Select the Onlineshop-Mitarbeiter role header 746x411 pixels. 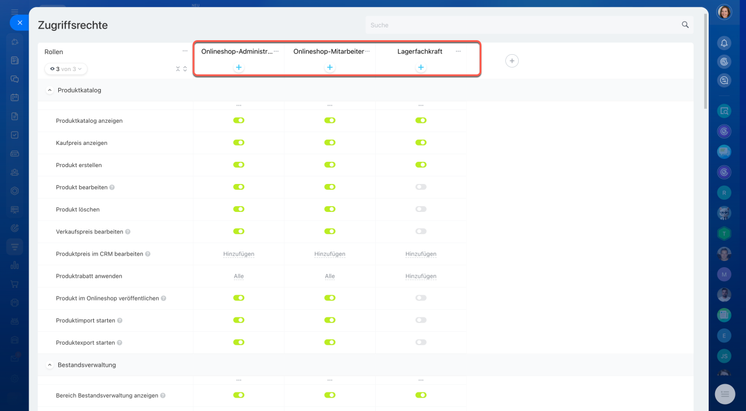point(329,51)
